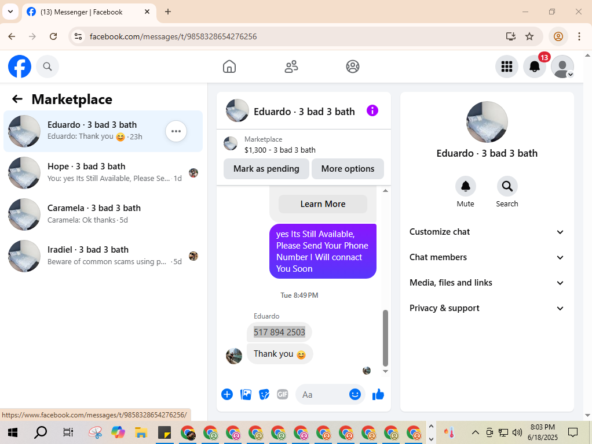
Task: Attach a photo using the image icon
Action: (246, 395)
